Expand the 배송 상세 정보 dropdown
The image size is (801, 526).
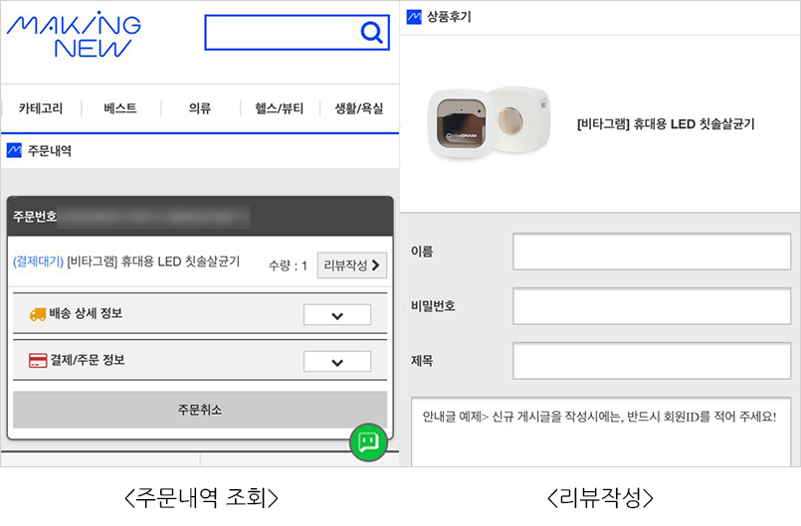pos(337,315)
